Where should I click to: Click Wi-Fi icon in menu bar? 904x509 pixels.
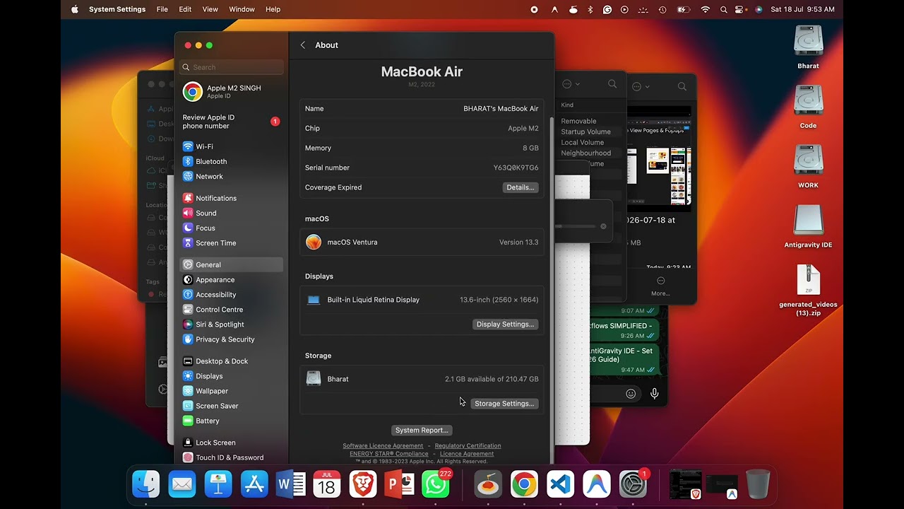pyautogui.click(x=705, y=9)
